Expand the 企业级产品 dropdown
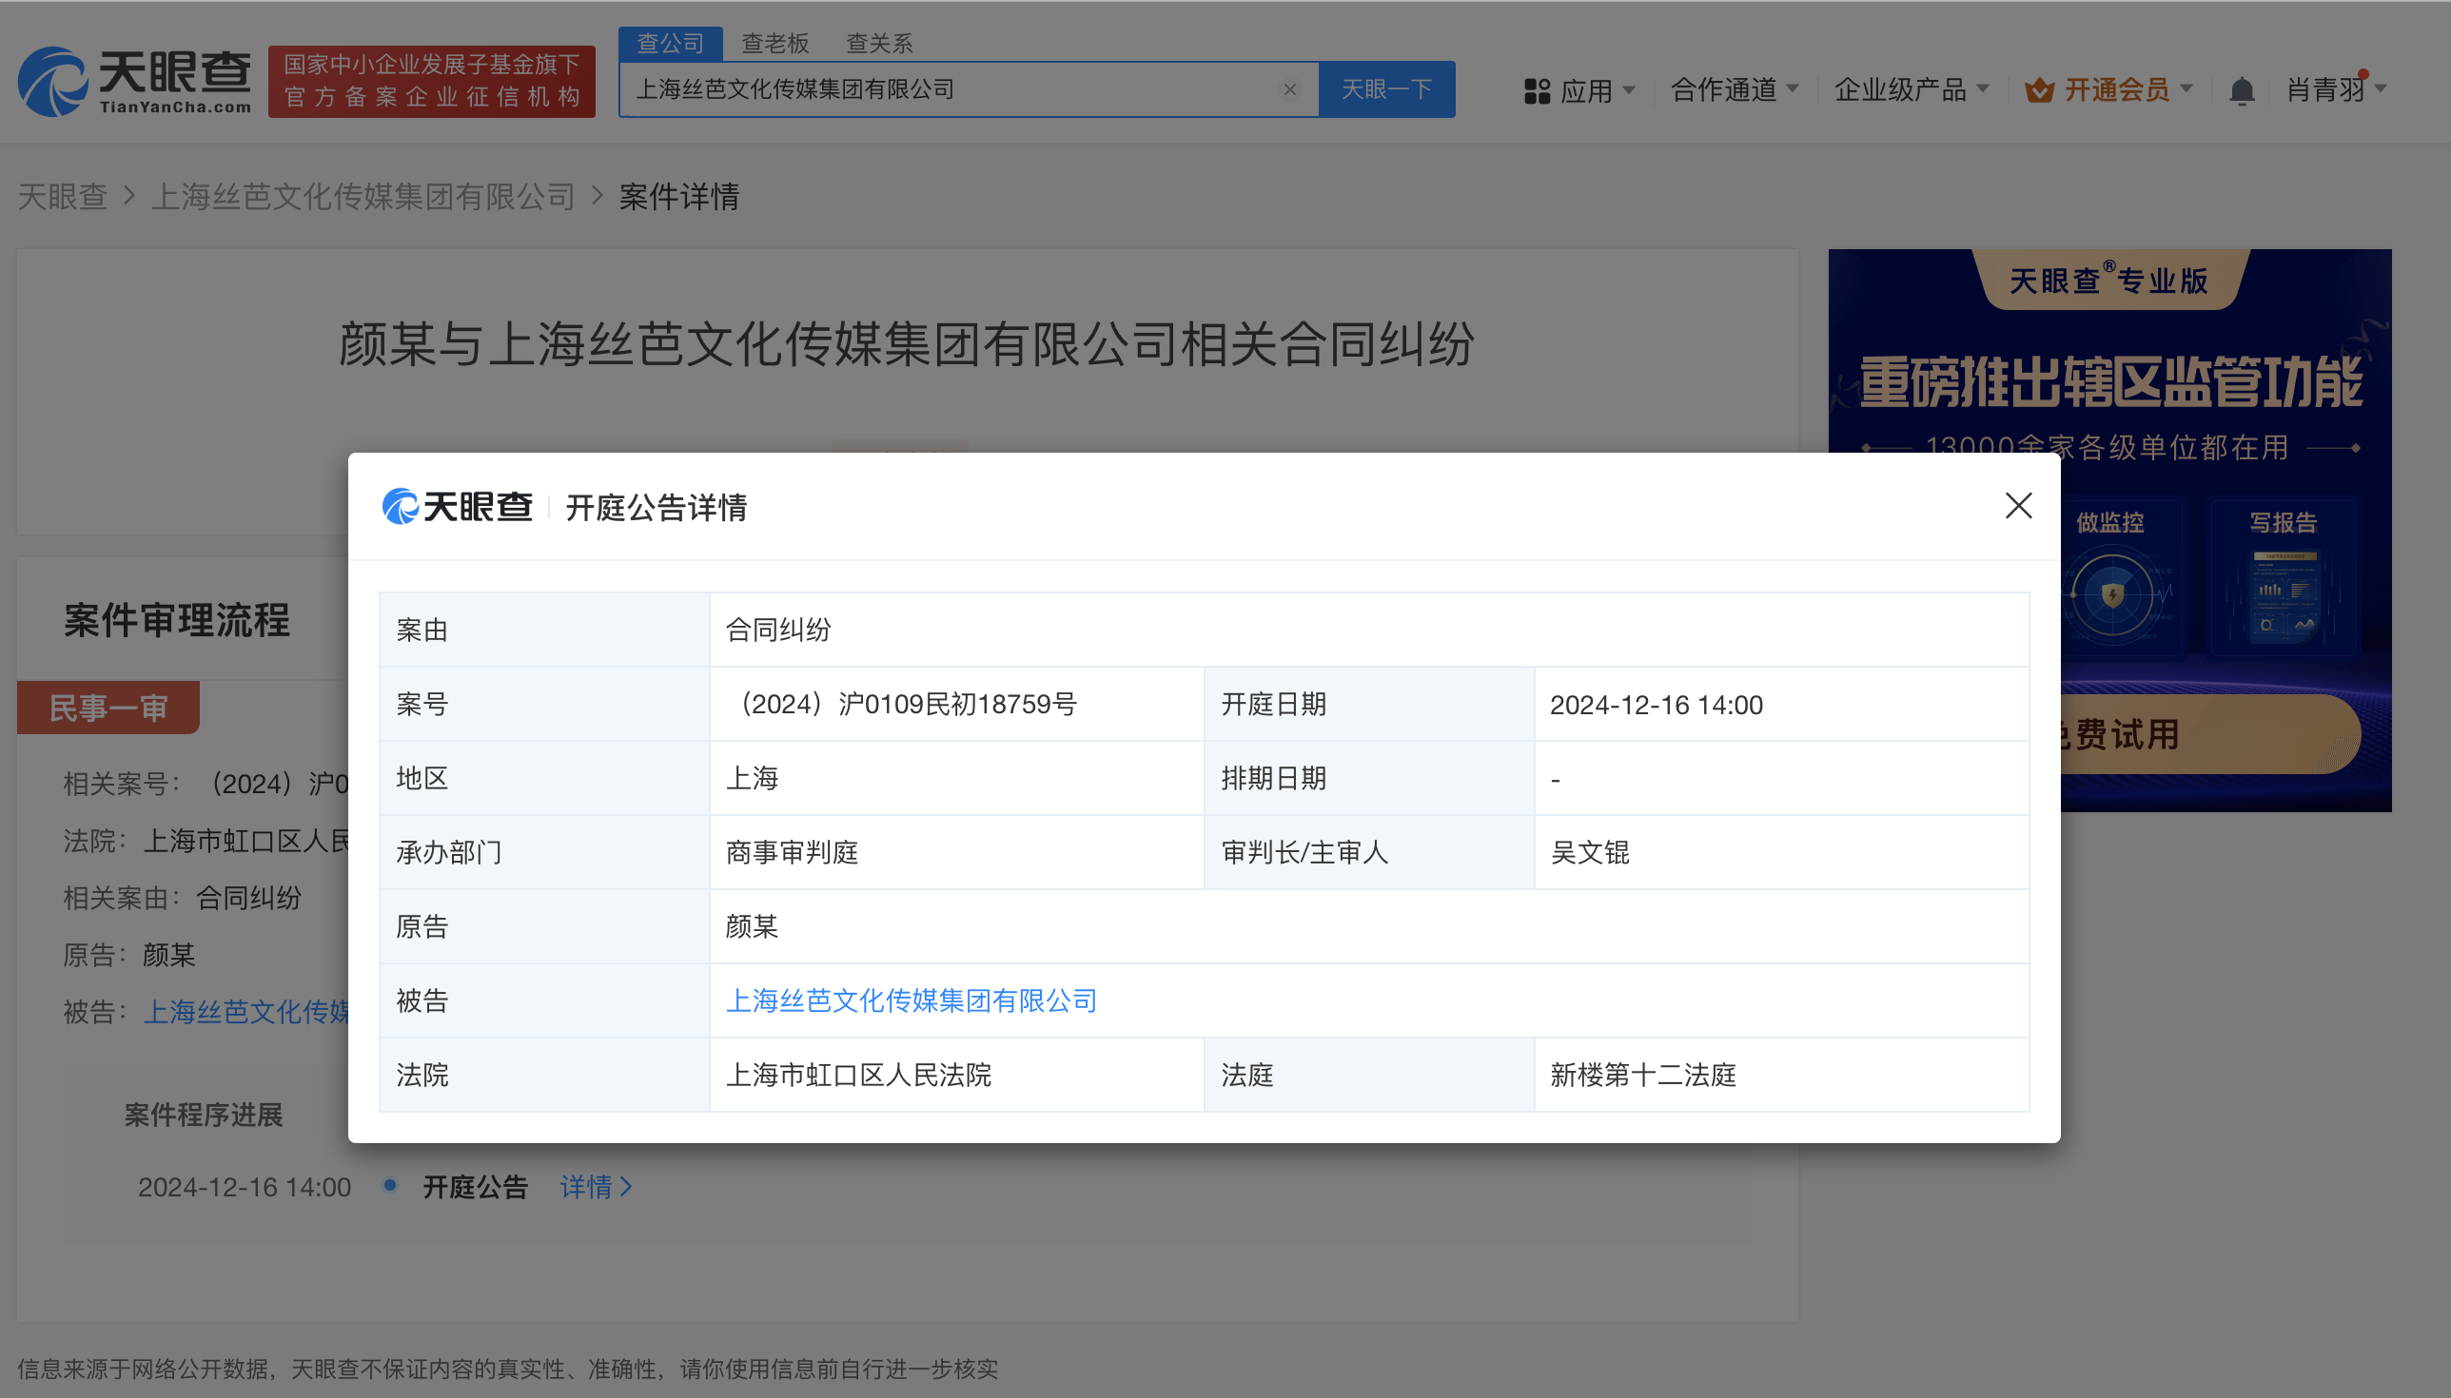Screen dimensions: 2451x1398 click(x=1912, y=89)
